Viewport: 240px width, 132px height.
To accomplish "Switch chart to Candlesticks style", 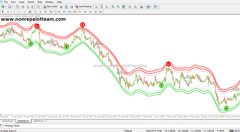I will click(102, 7).
